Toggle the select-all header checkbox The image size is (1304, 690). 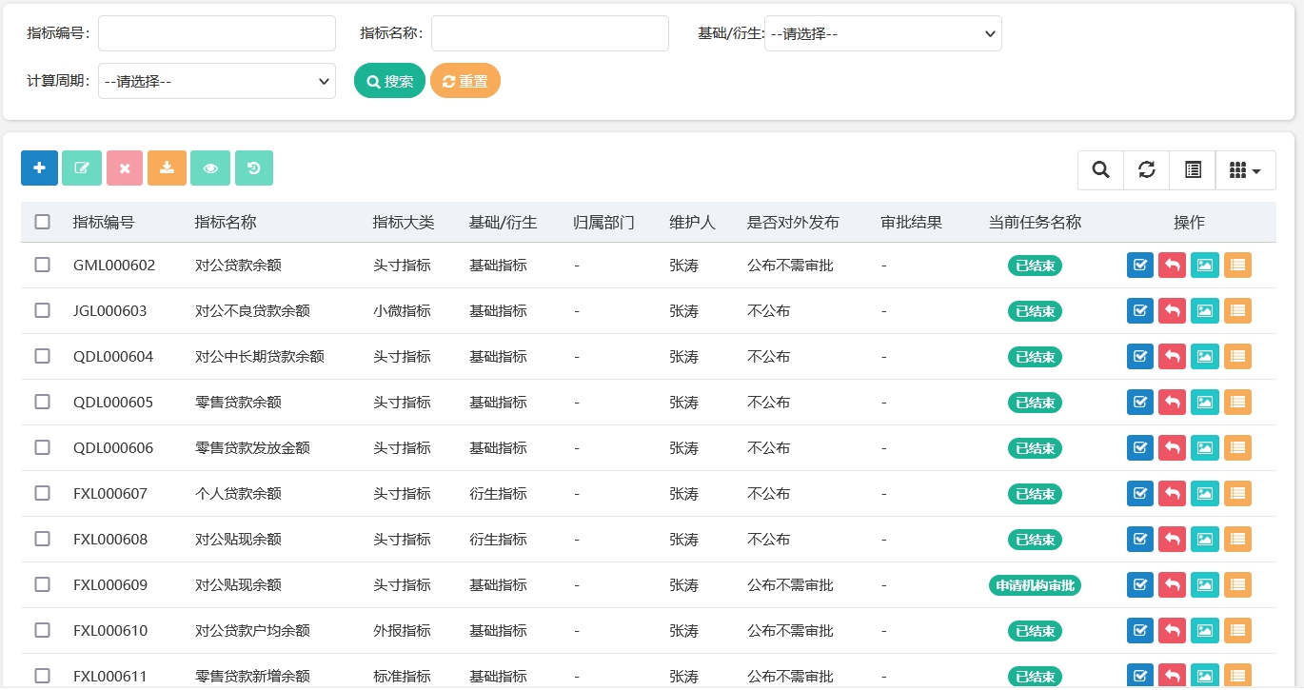[x=42, y=222]
